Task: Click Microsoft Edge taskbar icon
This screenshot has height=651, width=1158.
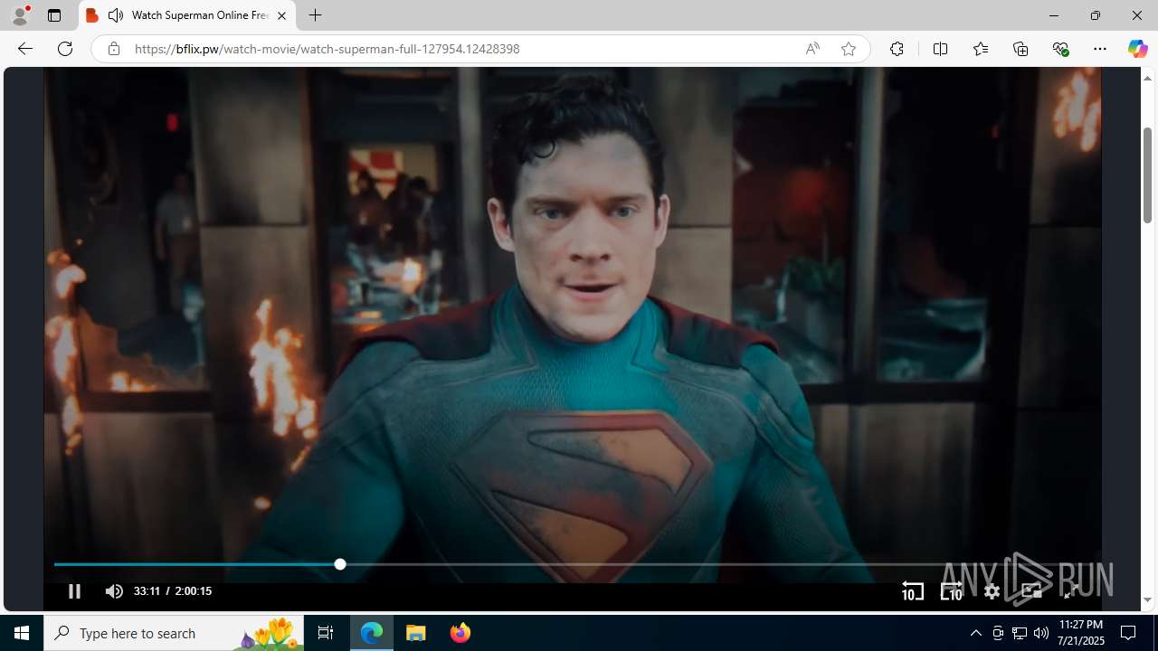Action: (372, 633)
